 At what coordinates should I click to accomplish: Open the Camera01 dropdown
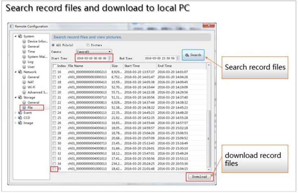94,51
